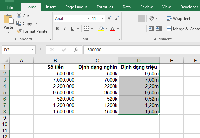Image resolution: width=200 pixels, height=138 pixels.
Task: Click the Cut scissors icon
Action: click(x=19, y=16)
